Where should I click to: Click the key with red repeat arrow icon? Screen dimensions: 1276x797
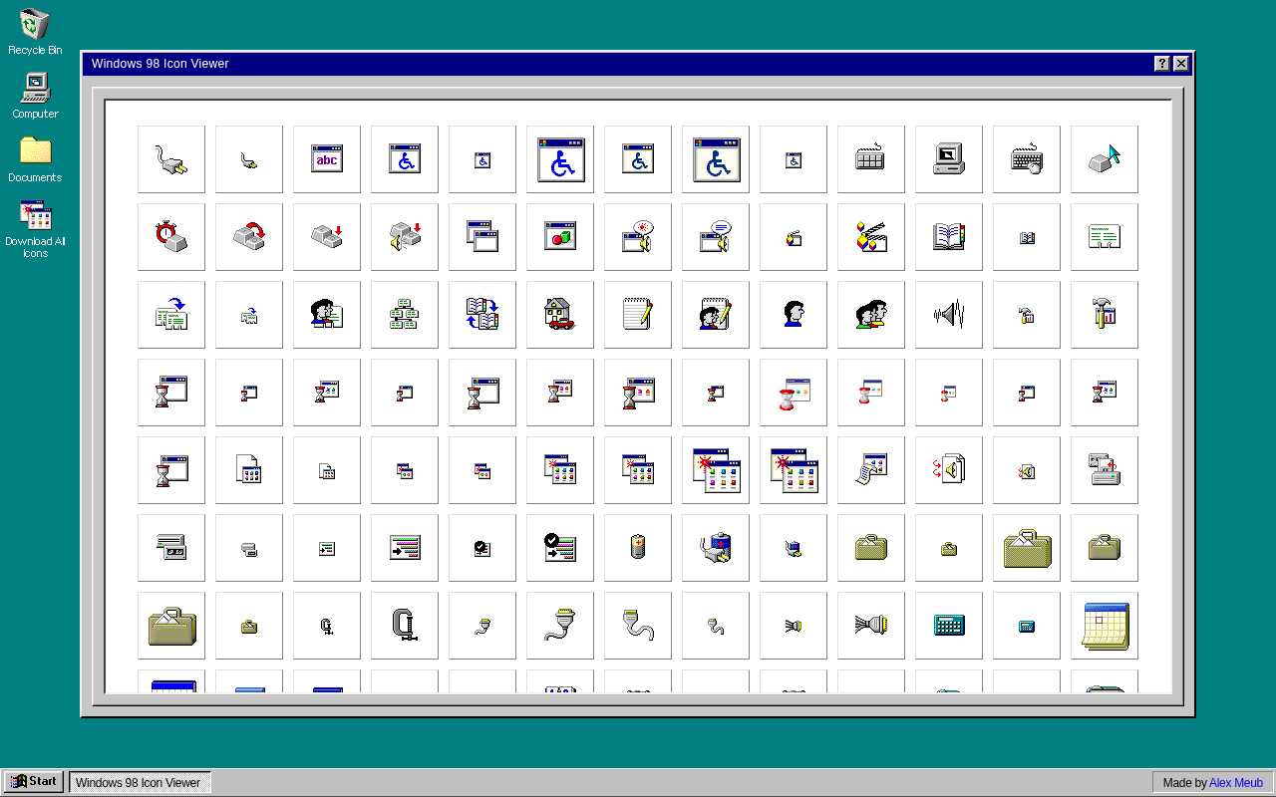(248, 236)
